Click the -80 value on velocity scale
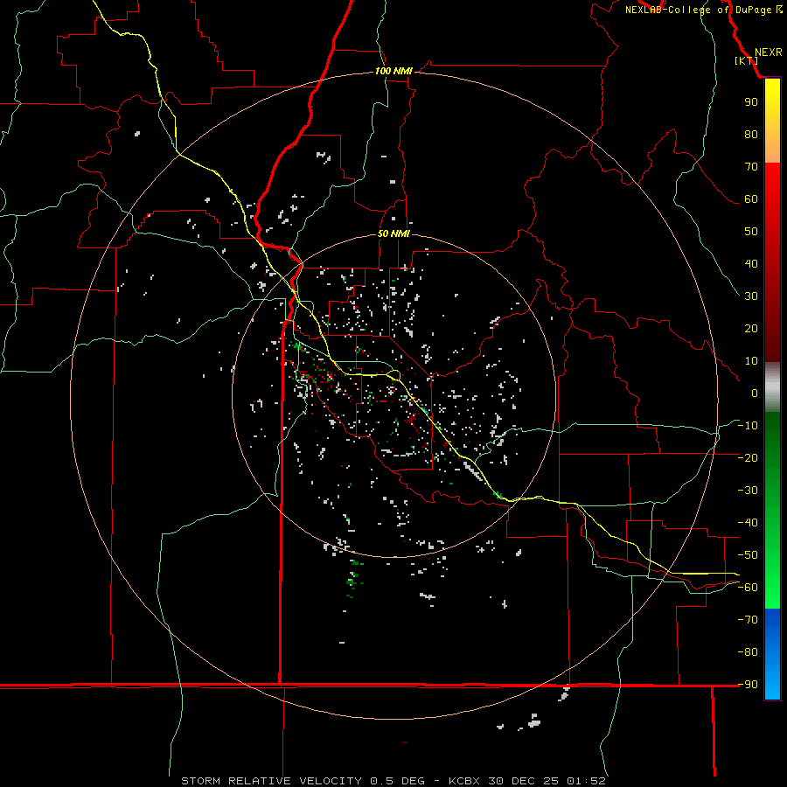Viewport: 787px width, 787px height. [x=748, y=652]
